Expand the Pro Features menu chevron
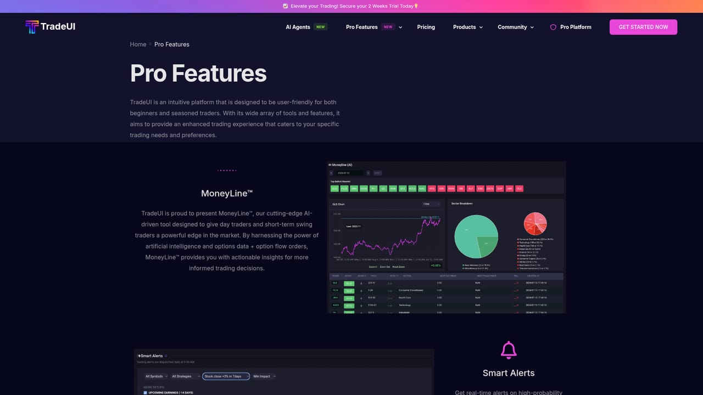This screenshot has height=395, width=703. [400, 27]
